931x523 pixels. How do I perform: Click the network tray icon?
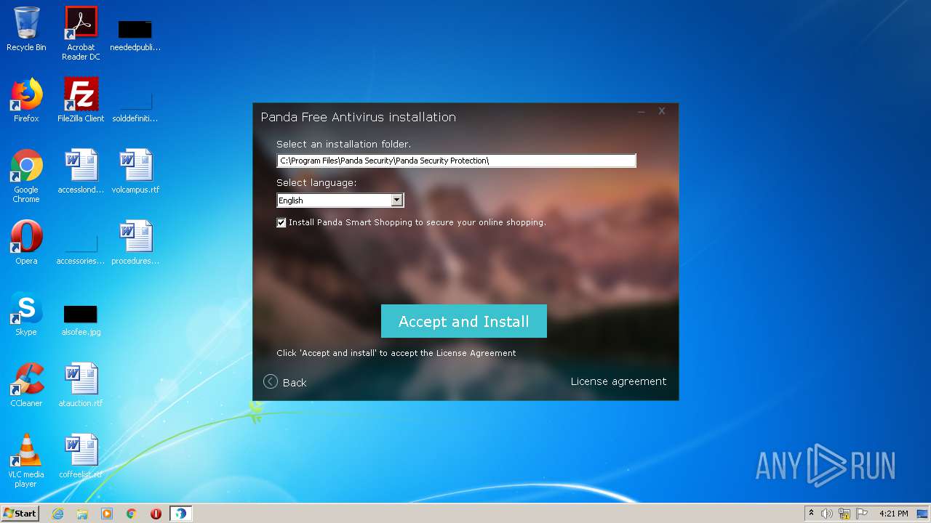point(844,514)
